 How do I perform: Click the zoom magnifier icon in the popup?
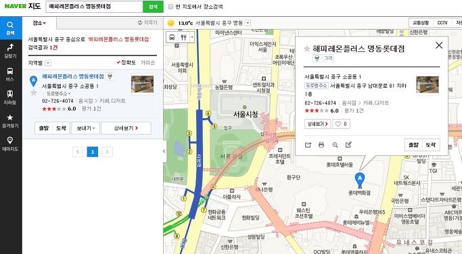click(x=335, y=145)
